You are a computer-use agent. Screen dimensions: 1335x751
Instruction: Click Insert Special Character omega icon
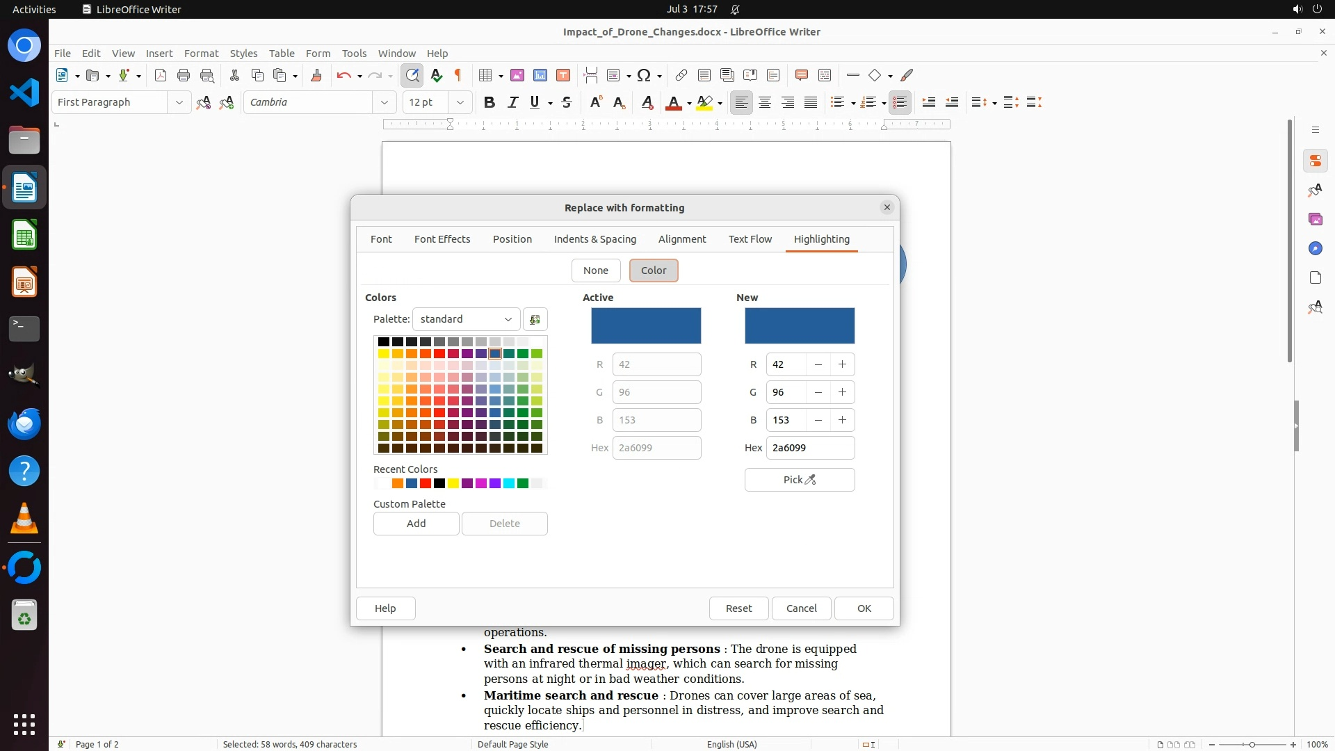(644, 75)
